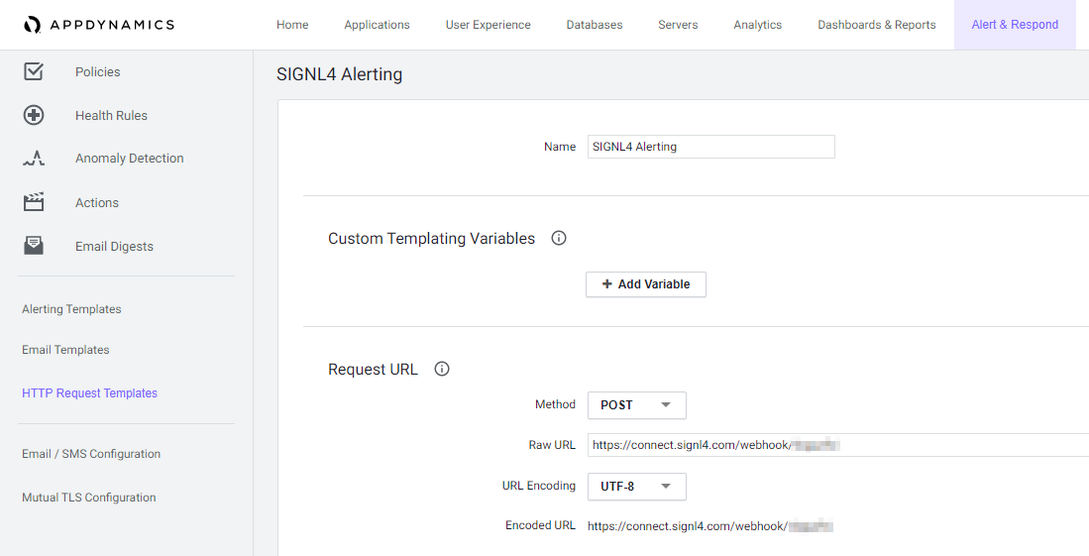The image size is (1089, 556).
Task: Click the Encoded URL value text
Action: 709,526
